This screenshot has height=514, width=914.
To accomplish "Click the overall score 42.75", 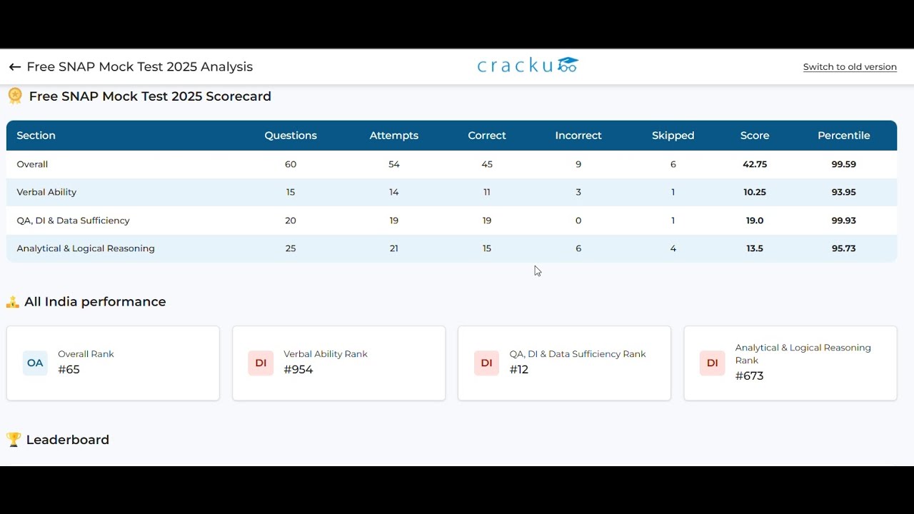I will 755,164.
